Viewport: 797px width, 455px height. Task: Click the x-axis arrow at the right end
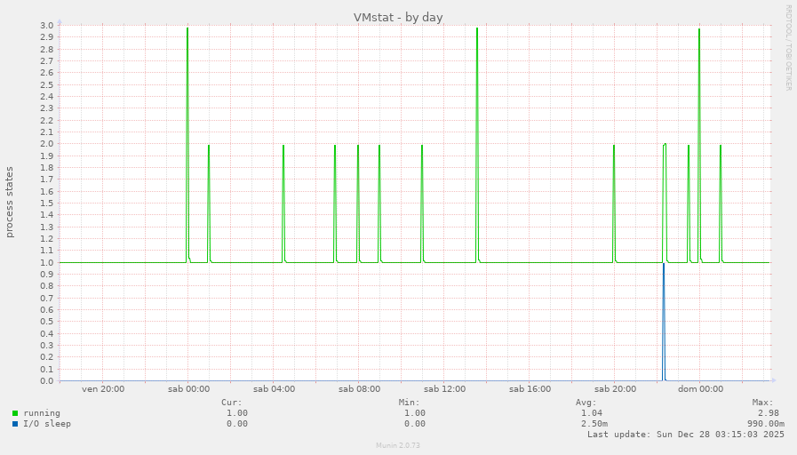click(772, 381)
